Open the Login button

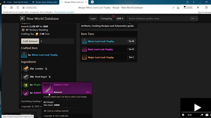[x=93, y=18]
